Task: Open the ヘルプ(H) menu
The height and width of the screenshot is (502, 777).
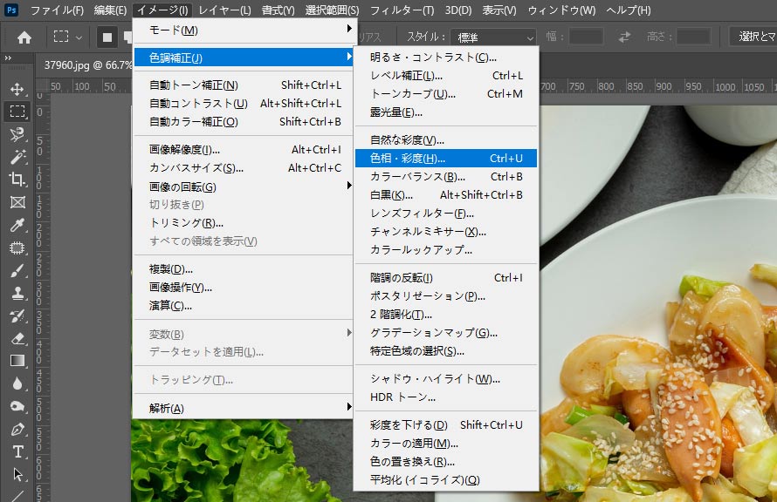Action: point(629,10)
